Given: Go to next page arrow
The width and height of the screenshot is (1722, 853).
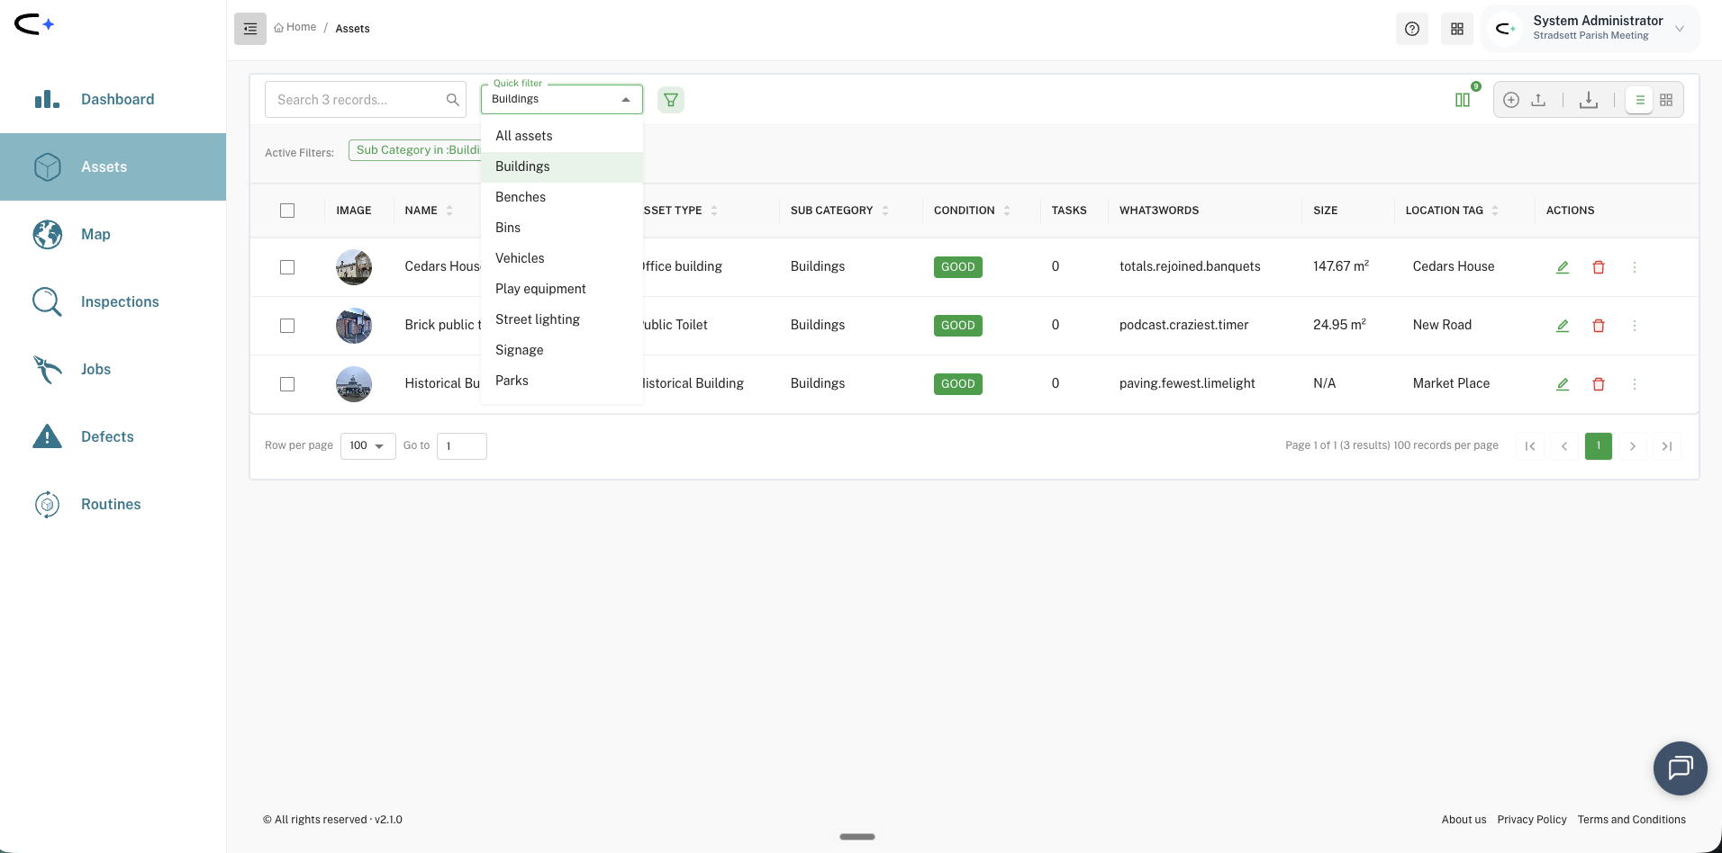Looking at the screenshot, I should click(x=1633, y=446).
